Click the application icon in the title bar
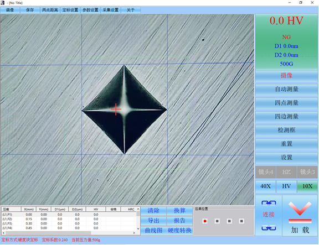 point(2,3)
